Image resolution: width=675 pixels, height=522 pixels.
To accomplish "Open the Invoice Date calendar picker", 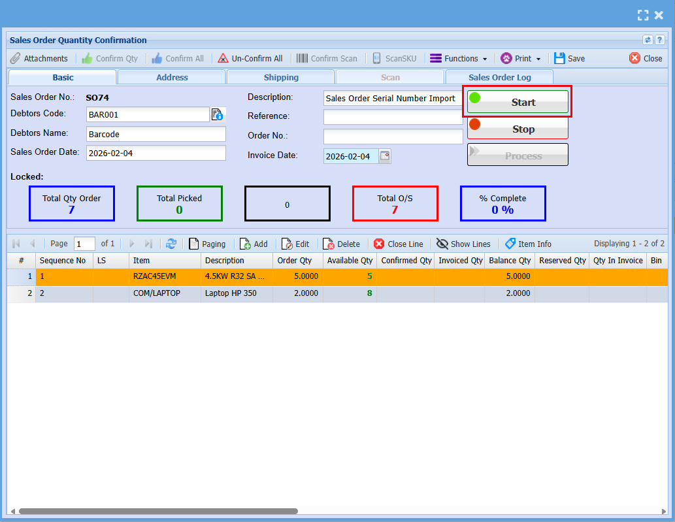I will (x=385, y=156).
